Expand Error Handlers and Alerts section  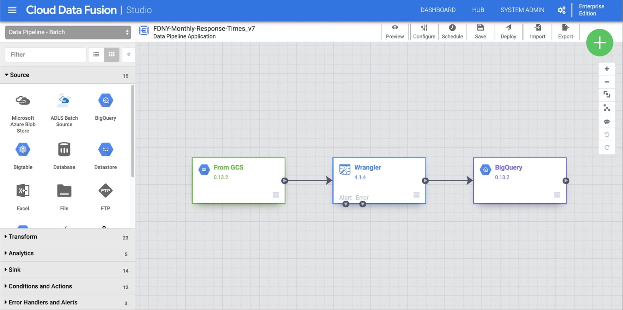tap(68, 302)
